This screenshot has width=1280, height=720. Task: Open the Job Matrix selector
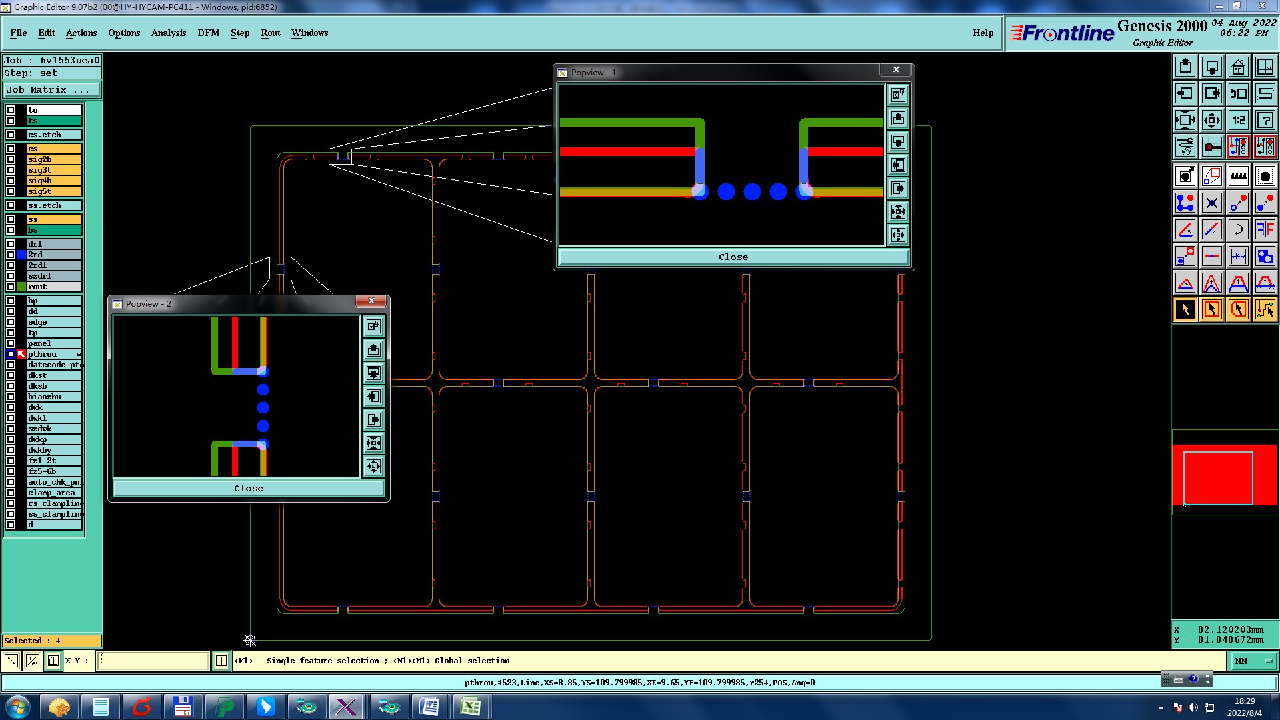(x=52, y=89)
